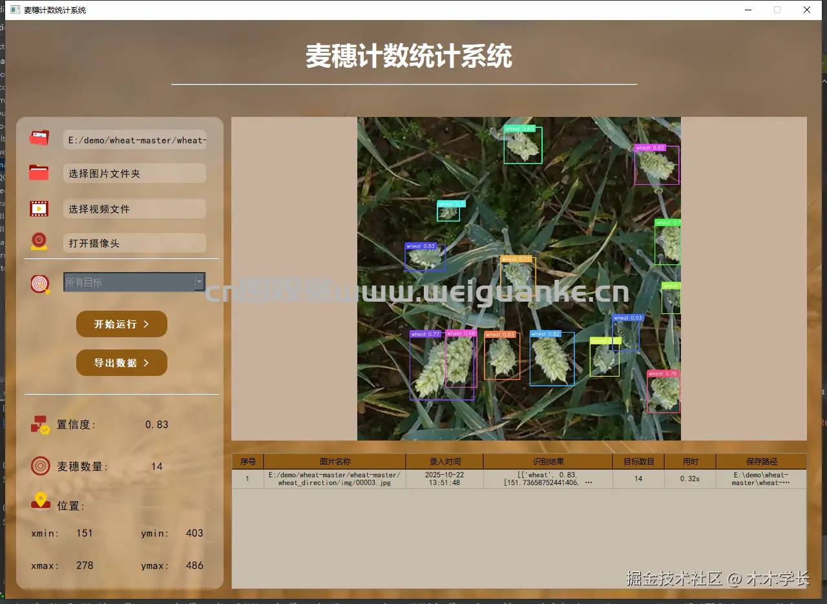827x604 pixels.
Task: Click the 选择图片文件夹 button
Action: tap(134, 172)
